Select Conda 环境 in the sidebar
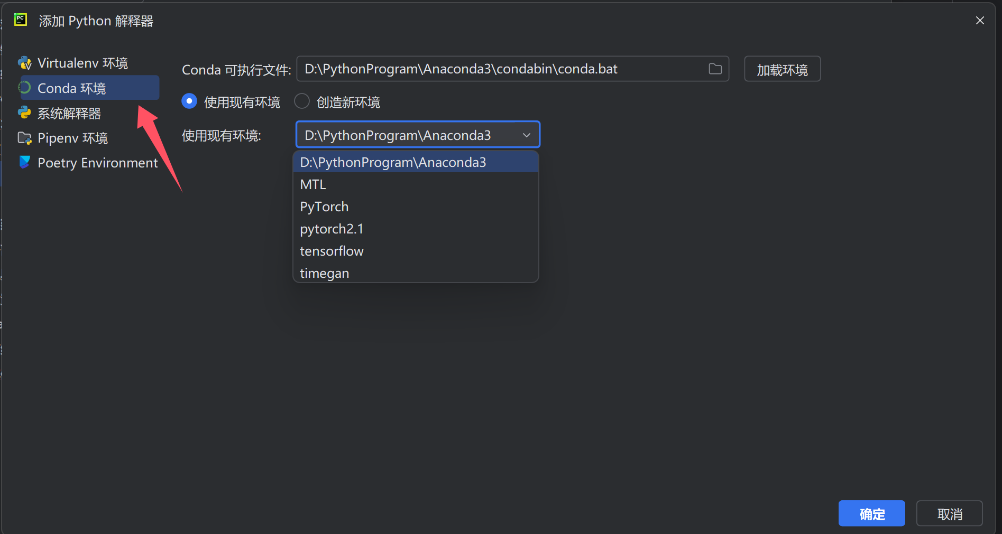 point(89,88)
